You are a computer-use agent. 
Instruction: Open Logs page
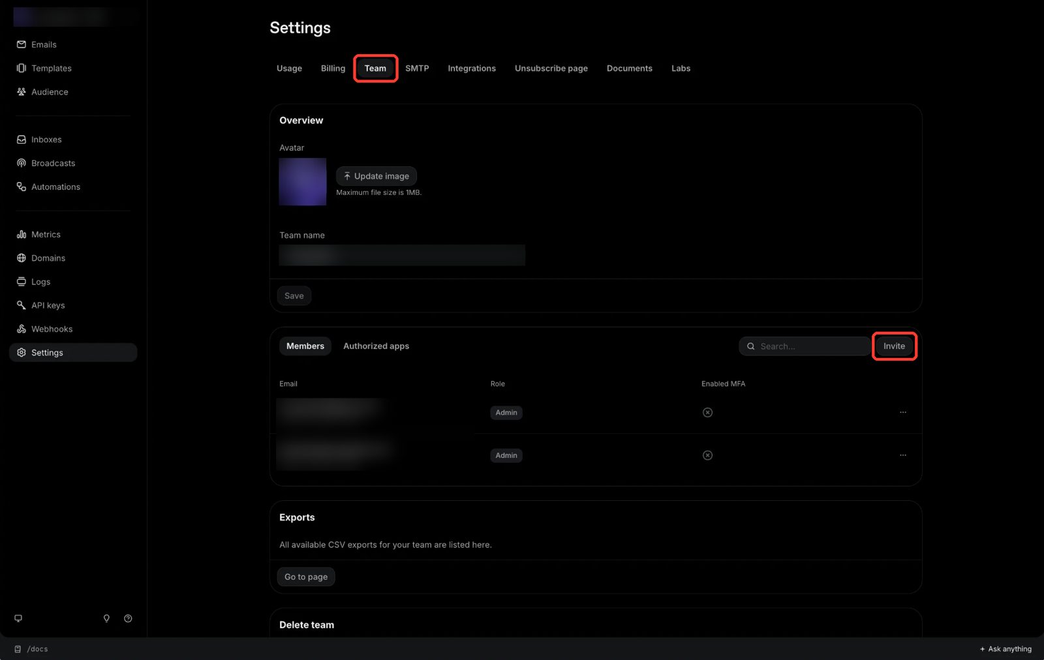(x=33, y=282)
